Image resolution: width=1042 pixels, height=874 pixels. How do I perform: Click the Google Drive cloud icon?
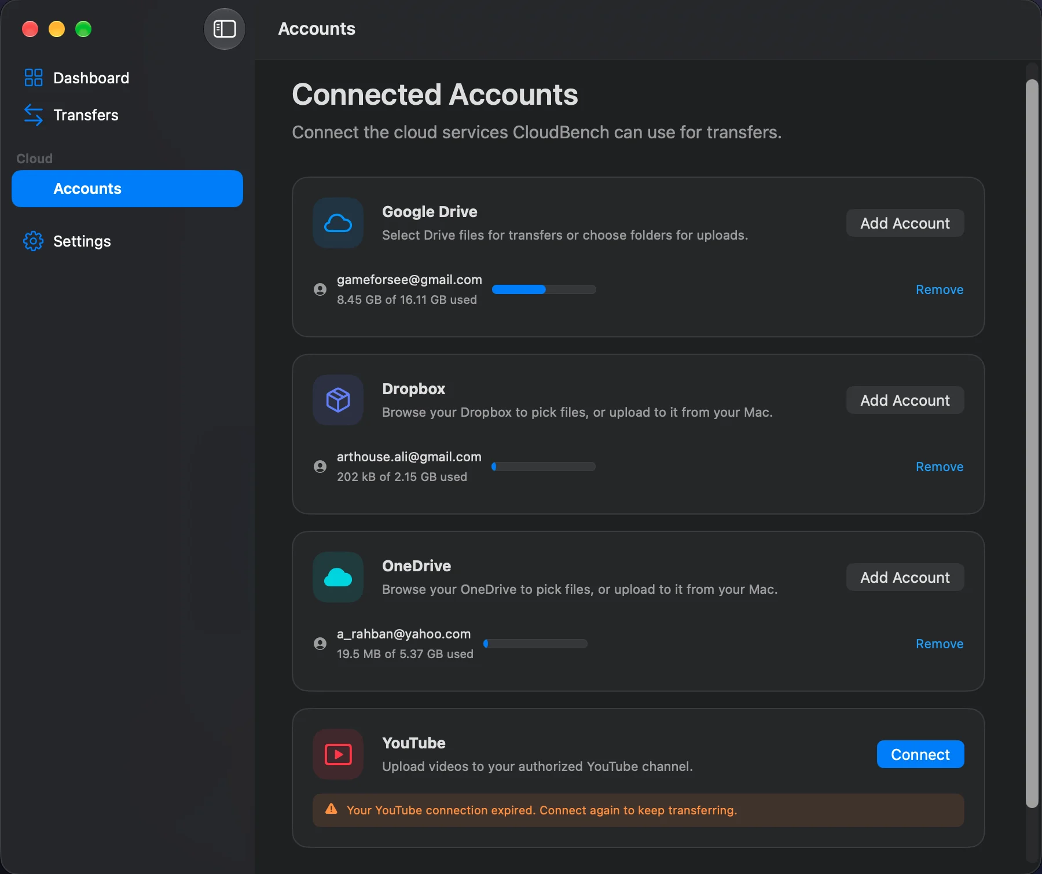[x=338, y=223]
